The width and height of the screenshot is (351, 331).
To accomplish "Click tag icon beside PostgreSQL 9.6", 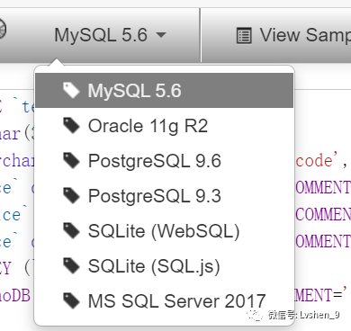I will (71, 161).
